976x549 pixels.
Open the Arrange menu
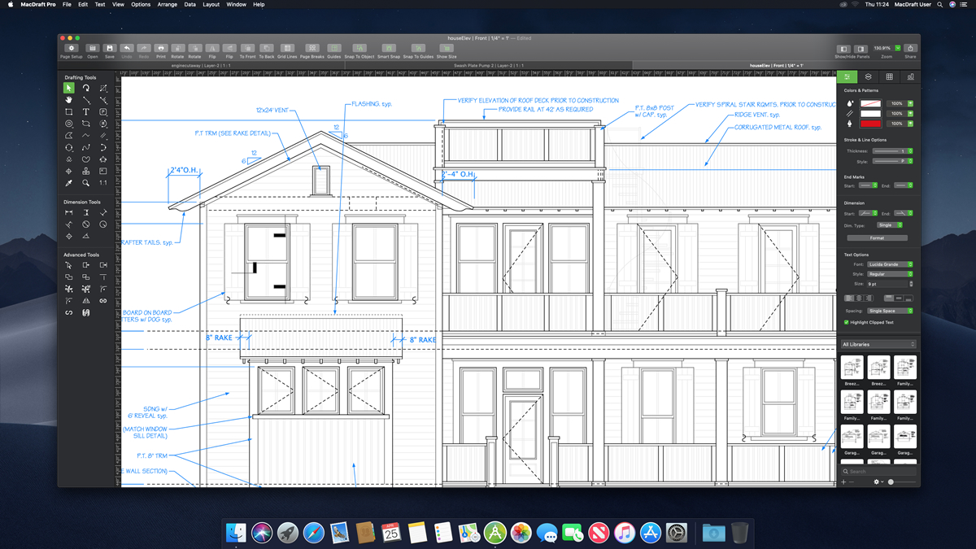(167, 4)
